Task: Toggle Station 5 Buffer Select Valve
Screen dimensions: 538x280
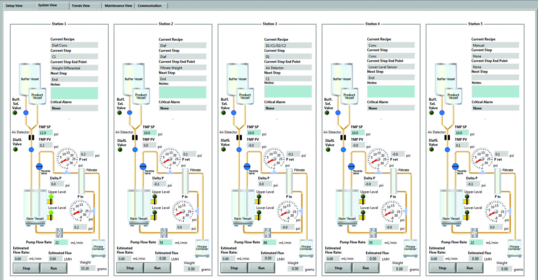Action: (442, 112)
